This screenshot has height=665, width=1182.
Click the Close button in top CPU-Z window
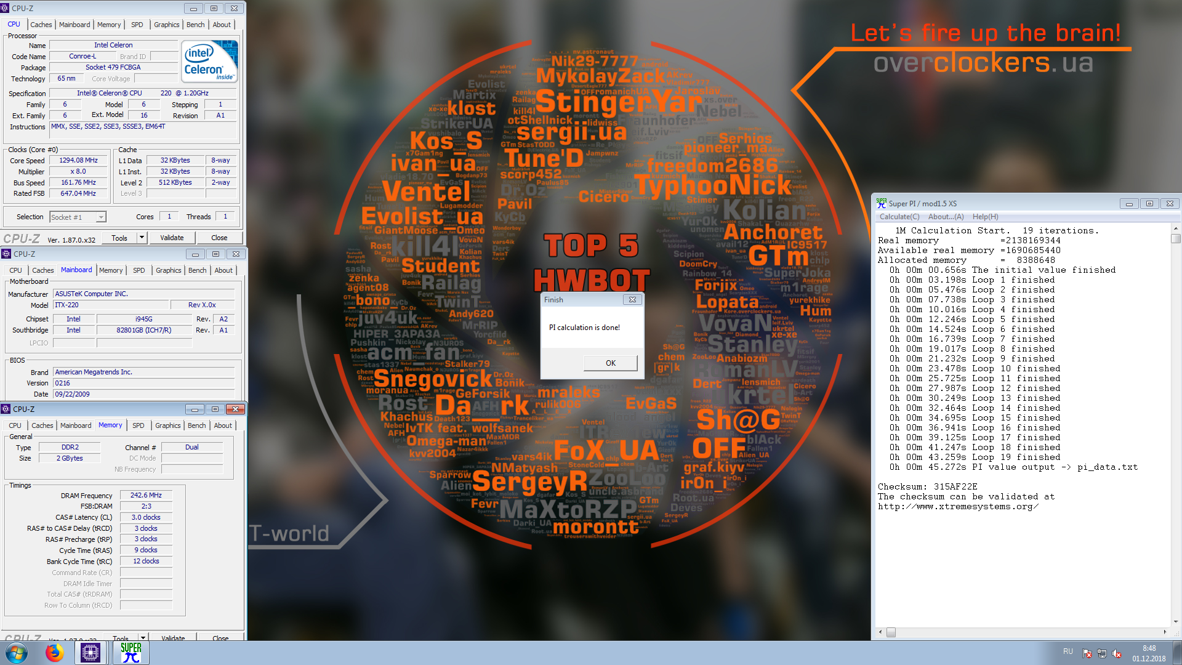[x=219, y=238]
